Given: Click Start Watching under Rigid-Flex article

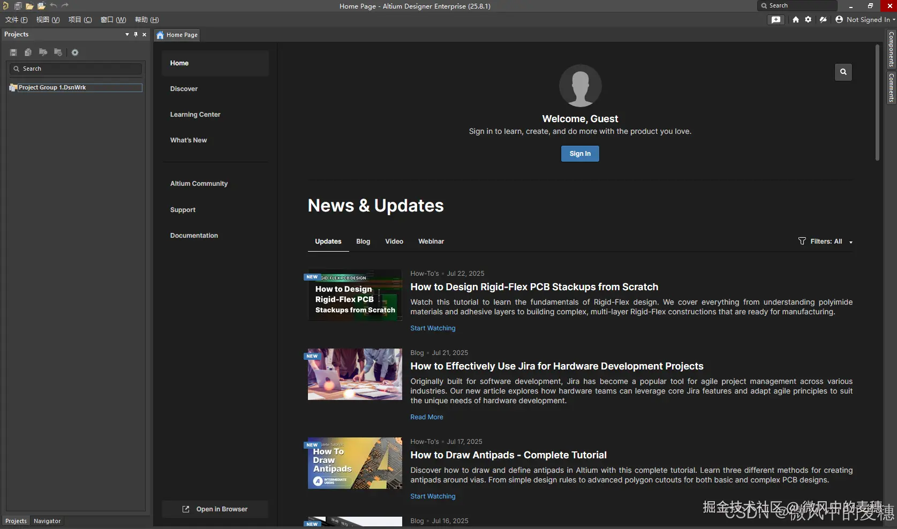Looking at the screenshot, I should 433,328.
